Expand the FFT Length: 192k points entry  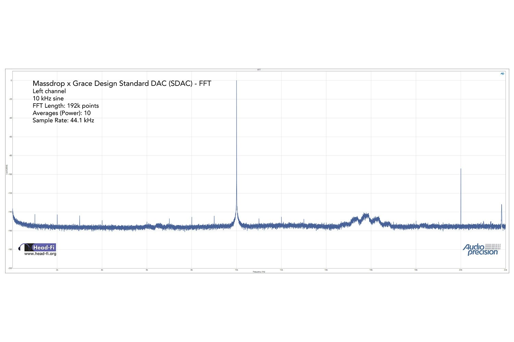click(65, 106)
